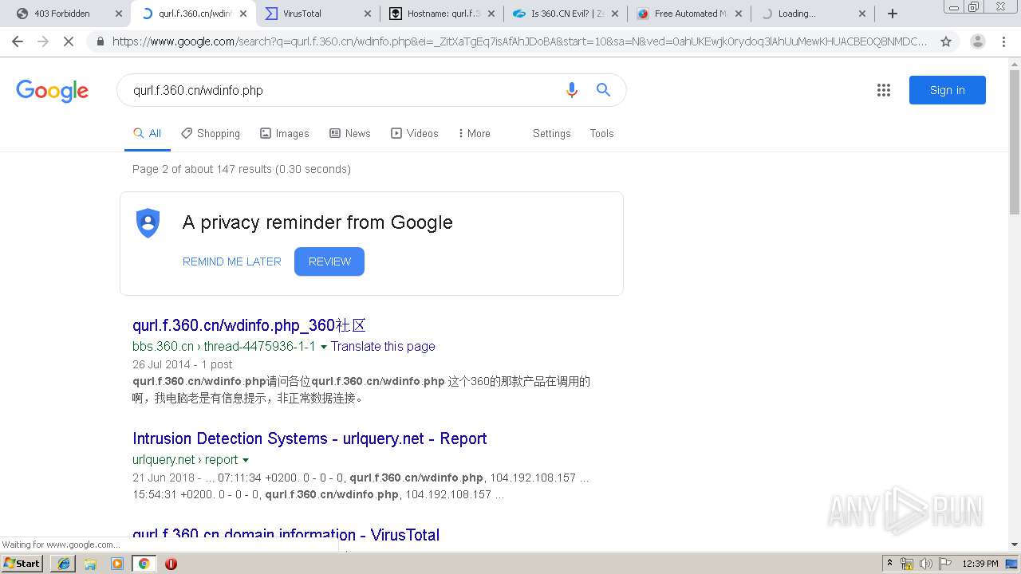Click the volume tray icon
Screen dimensions: 1021x574
tap(925, 564)
